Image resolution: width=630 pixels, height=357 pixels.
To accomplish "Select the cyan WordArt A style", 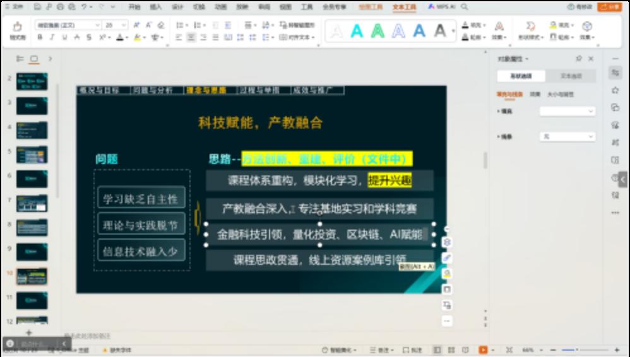I will tap(357, 31).
